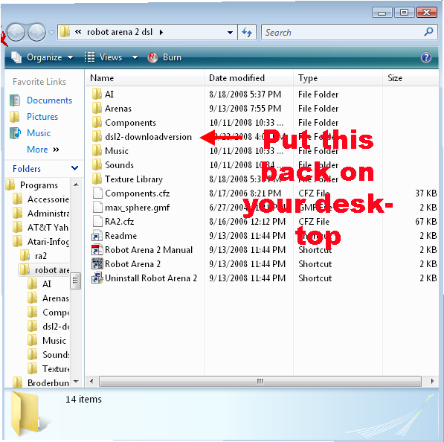Click the folder icon in address bar

click(x=65, y=32)
